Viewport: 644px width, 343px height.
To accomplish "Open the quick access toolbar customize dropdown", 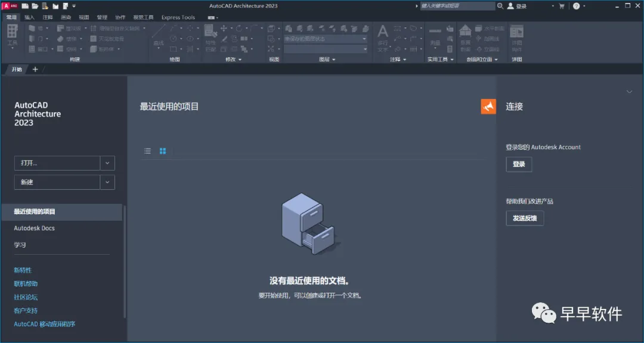I will [x=74, y=6].
